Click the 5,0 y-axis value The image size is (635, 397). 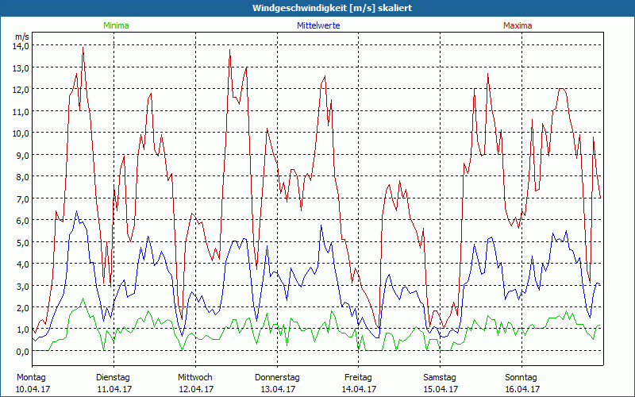point(22,243)
